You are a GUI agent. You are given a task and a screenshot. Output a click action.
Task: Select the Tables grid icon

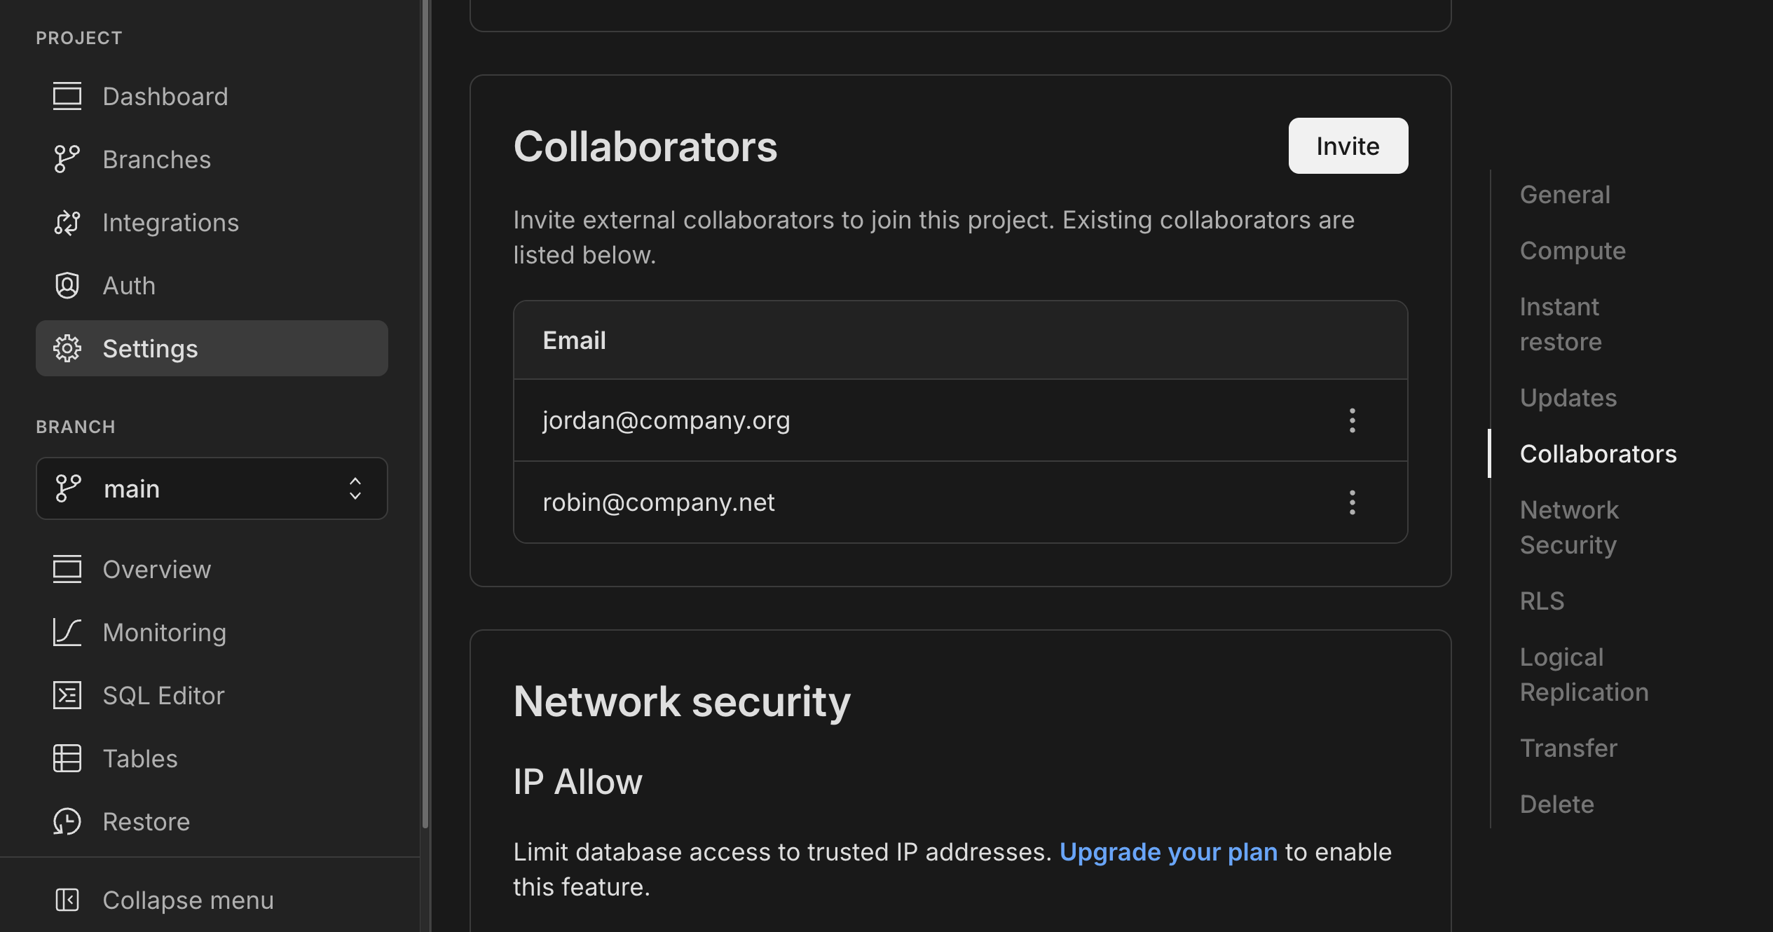coord(67,758)
